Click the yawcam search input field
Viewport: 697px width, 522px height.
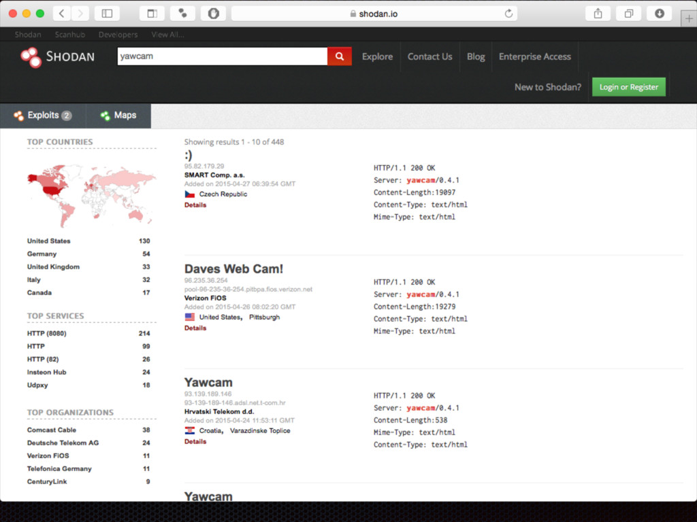tap(223, 56)
